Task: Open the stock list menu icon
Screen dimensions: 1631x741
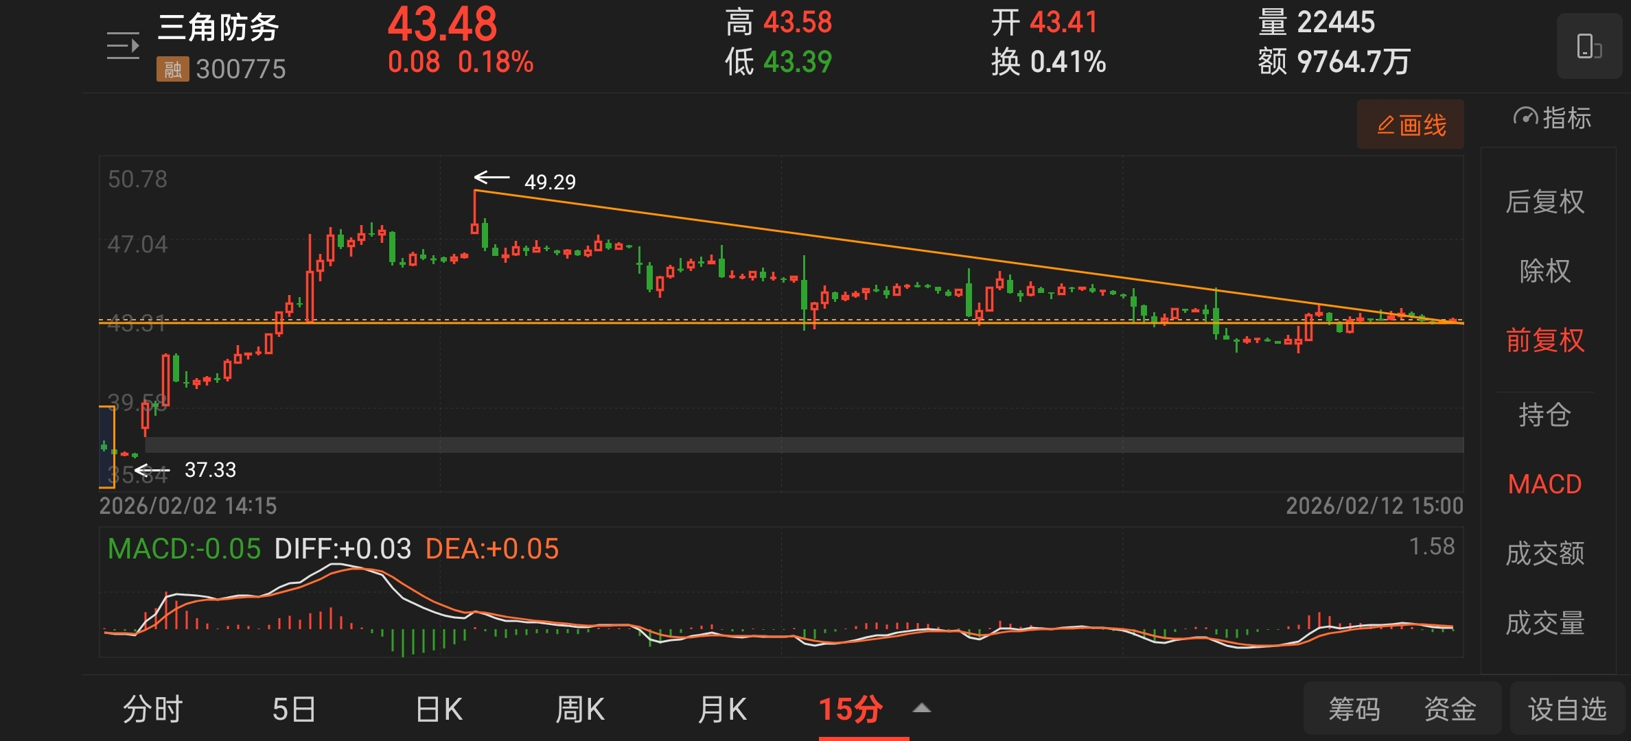Action: click(123, 46)
